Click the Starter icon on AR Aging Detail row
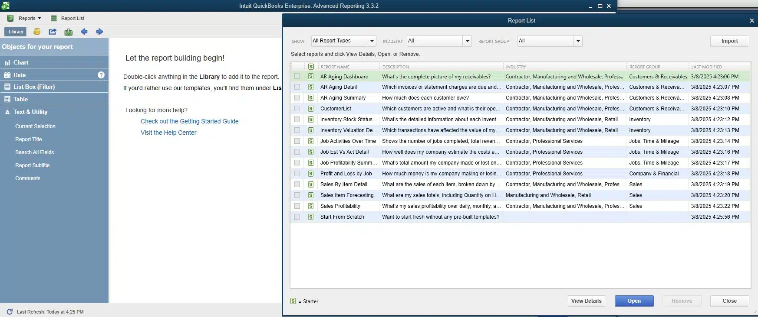The width and height of the screenshot is (758, 317). [x=311, y=87]
